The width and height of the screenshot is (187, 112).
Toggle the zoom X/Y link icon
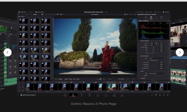(156, 43)
